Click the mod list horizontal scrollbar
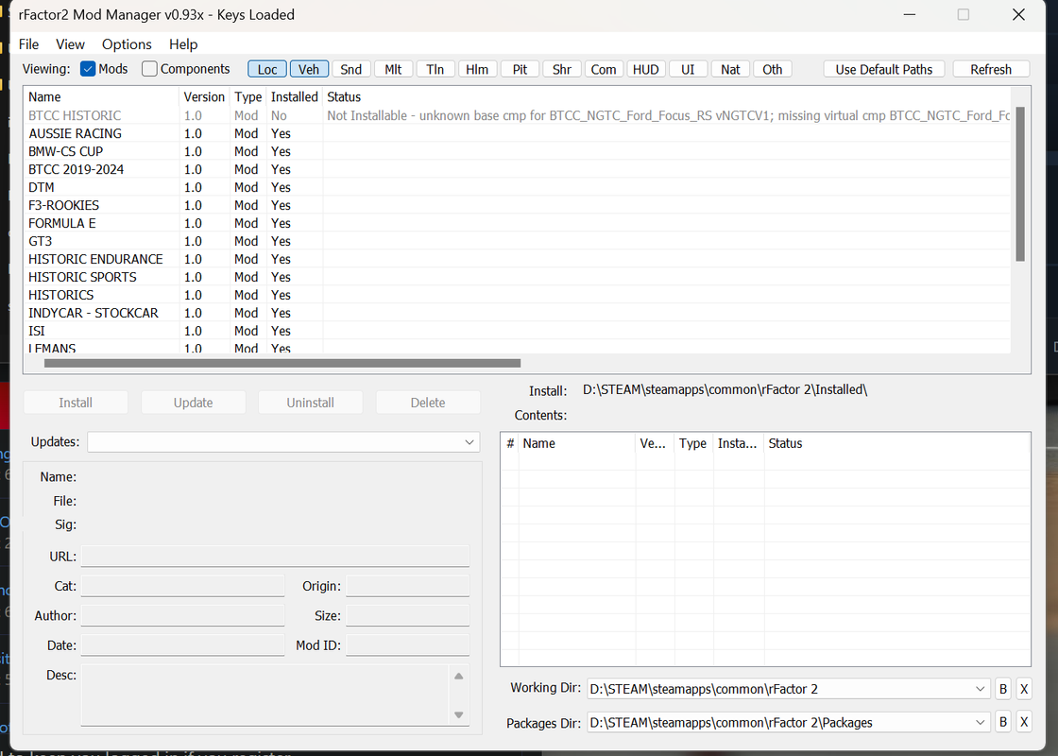The image size is (1058, 756). point(282,363)
